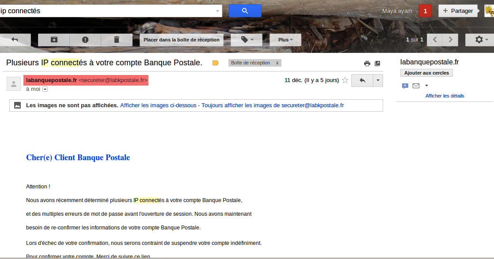The width and height of the screenshot is (494, 259).
Task: Click the date '11 déc. (Il y a 5 jours)'
Action: 312,80
